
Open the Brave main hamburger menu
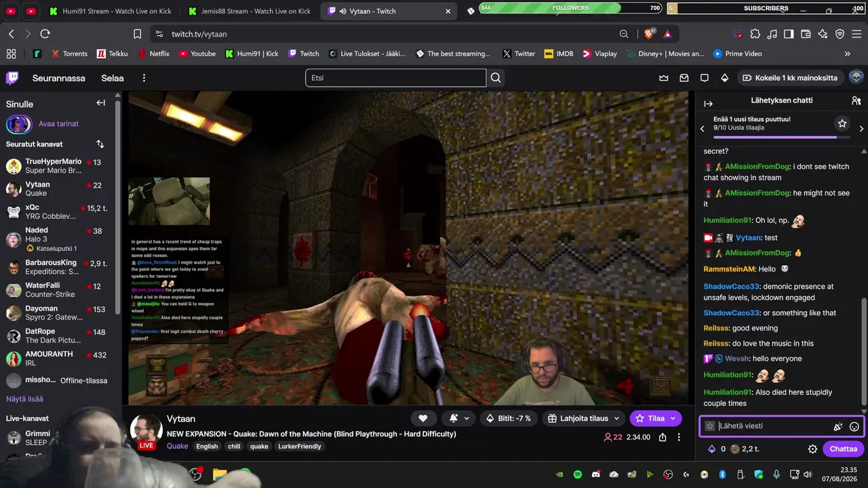pos(856,34)
